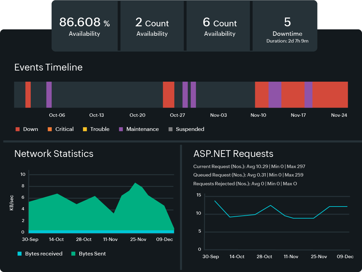Toggle the Down events filter in the timeline legend
Viewport: 362px width, 272px height.
click(x=17, y=129)
